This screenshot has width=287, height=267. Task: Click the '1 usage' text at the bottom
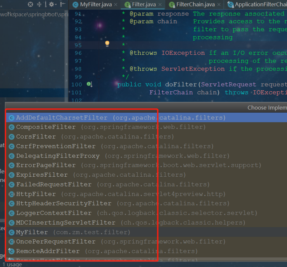pos(12,264)
